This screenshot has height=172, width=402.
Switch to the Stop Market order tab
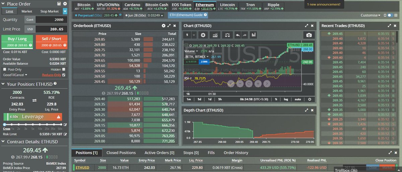click(50, 11)
